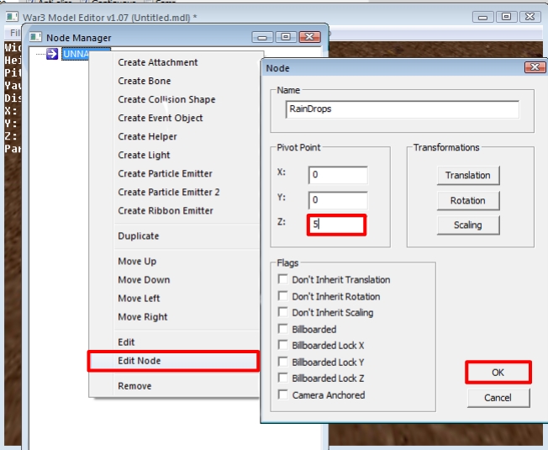Close the Node Manager window
This screenshot has width=548, height=450.
[x=309, y=37]
